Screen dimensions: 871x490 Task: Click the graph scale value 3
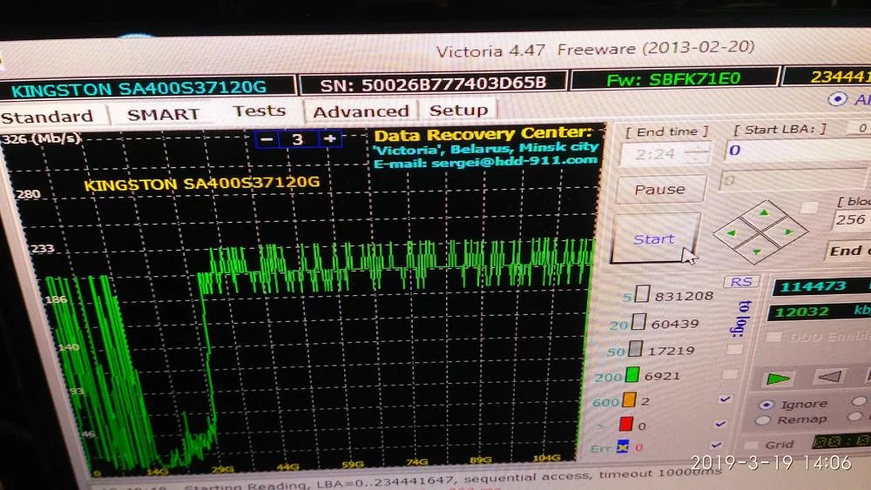pyautogui.click(x=298, y=138)
